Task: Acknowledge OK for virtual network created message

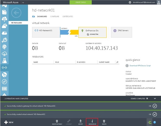Action: point(155,114)
